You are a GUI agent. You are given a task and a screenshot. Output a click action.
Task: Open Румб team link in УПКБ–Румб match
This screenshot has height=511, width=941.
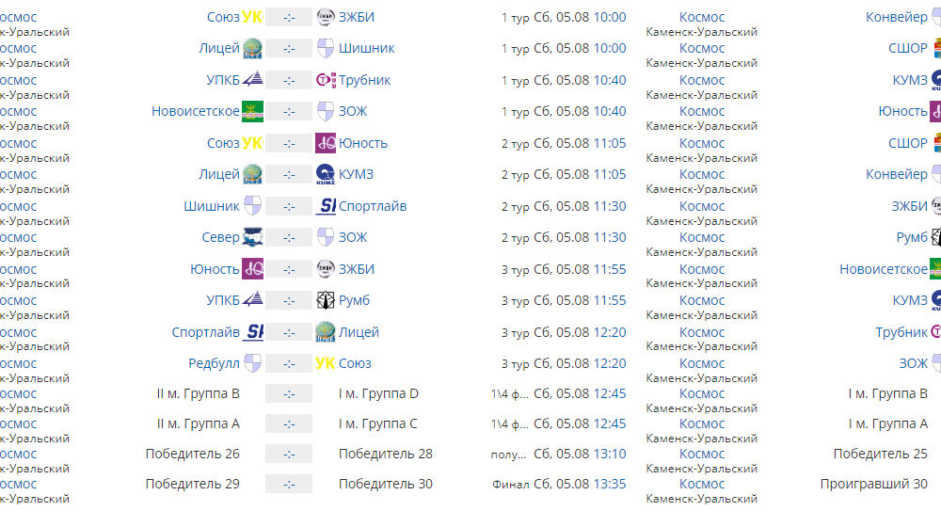(x=354, y=301)
